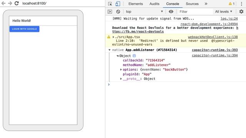246x138 pixels.
Task: Open console settings gear
Action: click(x=241, y=11)
